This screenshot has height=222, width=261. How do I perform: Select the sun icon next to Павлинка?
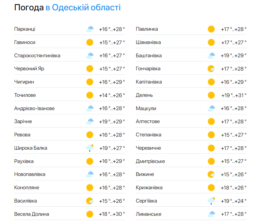point(211,29)
